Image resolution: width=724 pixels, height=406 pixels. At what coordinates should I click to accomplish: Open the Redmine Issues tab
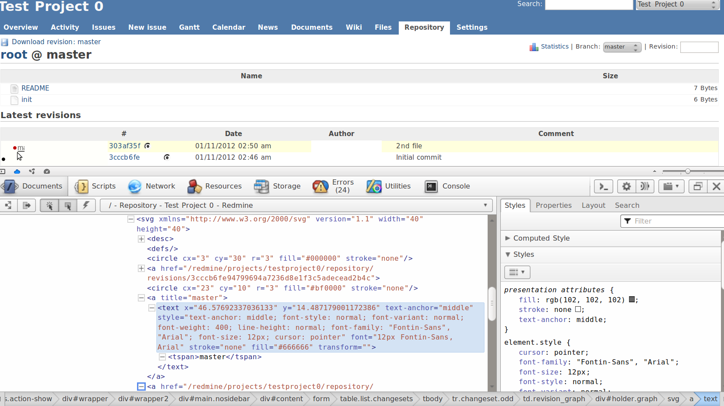click(104, 27)
